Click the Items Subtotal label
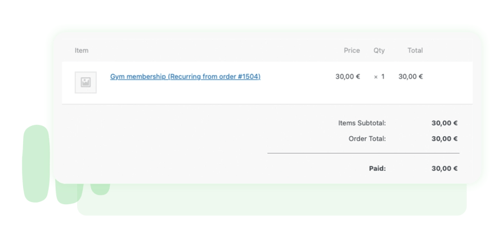Viewport: 503px width, 247px height. click(x=362, y=123)
